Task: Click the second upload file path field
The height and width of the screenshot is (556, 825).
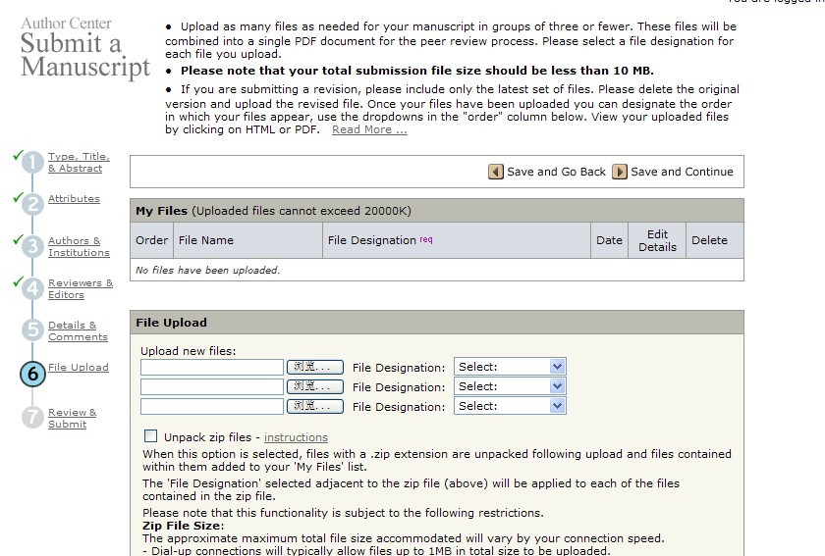Action: tap(212, 386)
